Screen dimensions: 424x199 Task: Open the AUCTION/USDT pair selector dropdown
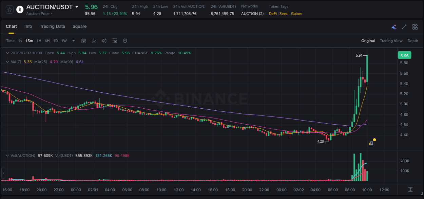click(77, 7)
